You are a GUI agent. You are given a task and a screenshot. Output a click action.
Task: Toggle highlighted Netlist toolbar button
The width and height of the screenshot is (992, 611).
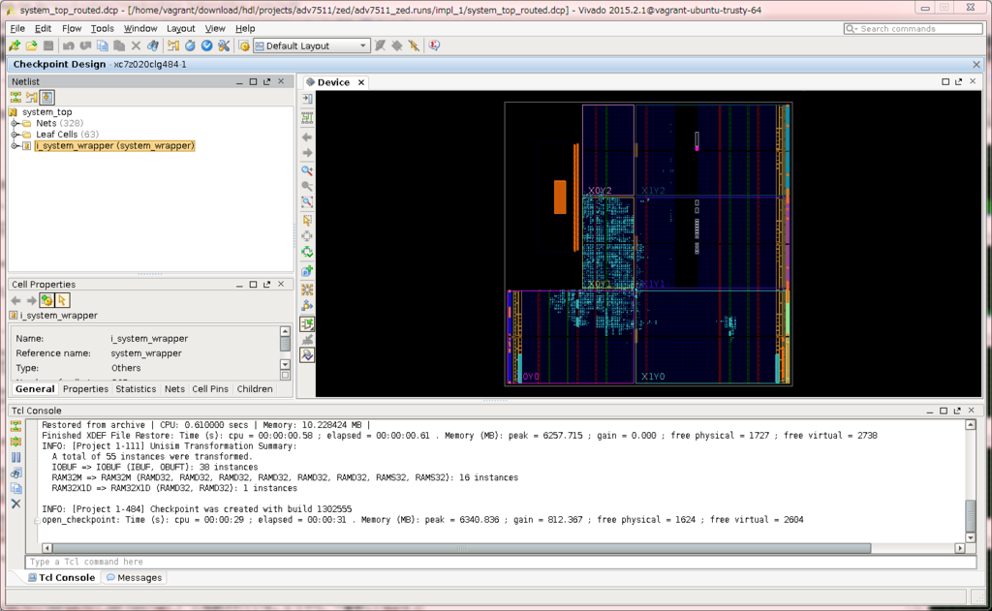[46, 97]
